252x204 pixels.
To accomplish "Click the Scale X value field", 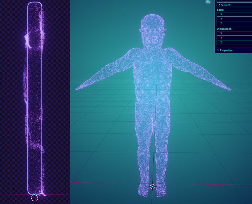I will click(x=234, y=14).
